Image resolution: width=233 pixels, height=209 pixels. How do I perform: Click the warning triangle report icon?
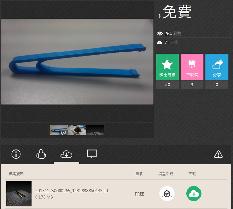[x=218, y=154]
